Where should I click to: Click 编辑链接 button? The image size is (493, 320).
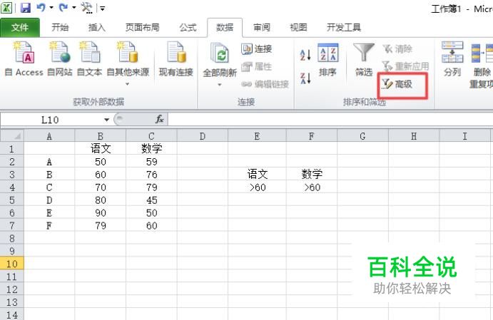pos(265,84)
